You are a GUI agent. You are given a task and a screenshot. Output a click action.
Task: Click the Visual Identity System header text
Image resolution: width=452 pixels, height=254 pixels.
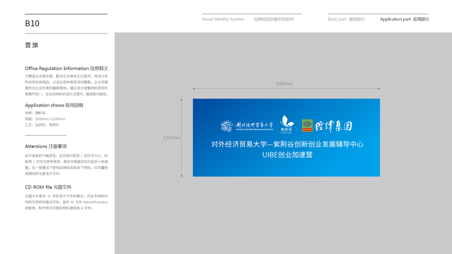coord(223,19)
